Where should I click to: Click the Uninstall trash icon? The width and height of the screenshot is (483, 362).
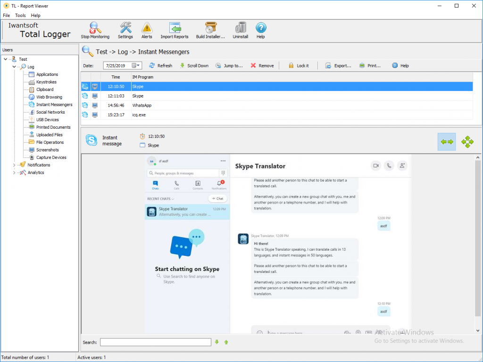tap(241, 28)
